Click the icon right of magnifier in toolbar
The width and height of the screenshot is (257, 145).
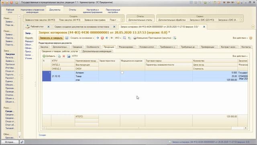coord(129,38)
